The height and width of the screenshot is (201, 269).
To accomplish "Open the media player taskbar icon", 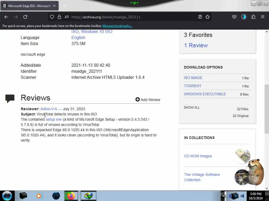I will (x=39, y=196).
